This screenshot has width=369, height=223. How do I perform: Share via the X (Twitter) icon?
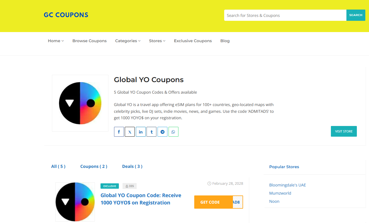tap(130, 132)
